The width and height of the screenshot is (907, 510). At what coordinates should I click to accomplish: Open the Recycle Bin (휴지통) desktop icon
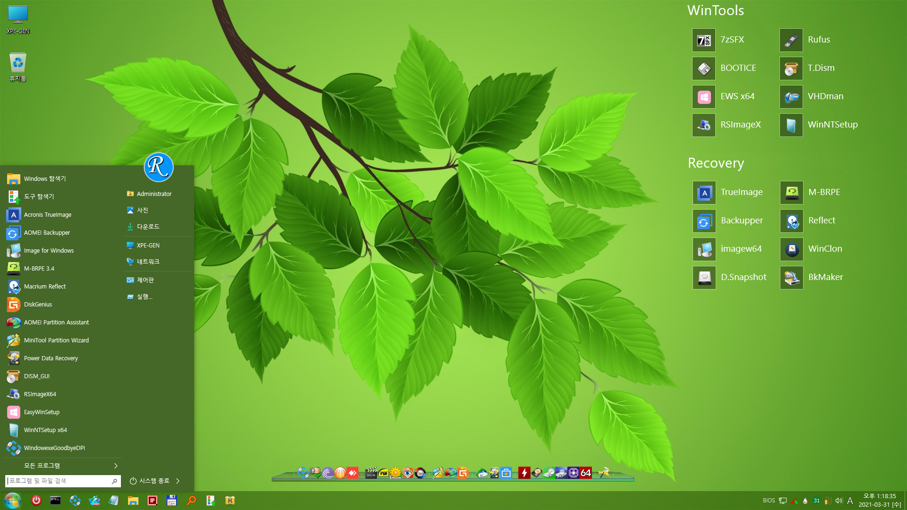[x=18, y=67]
